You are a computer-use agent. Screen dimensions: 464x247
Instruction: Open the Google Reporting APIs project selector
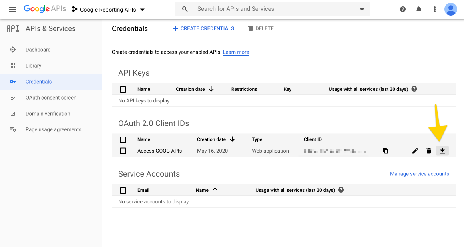click(108, 10)
